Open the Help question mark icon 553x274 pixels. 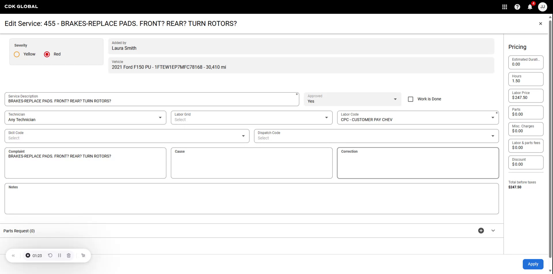pos(517,7)
